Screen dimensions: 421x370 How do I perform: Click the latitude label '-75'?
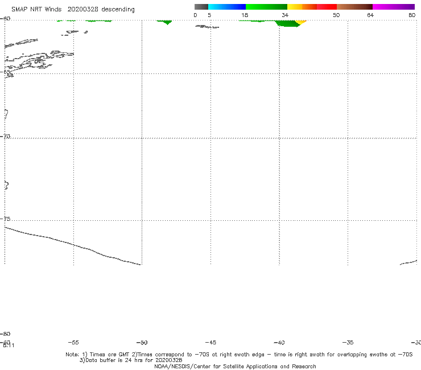coord(5,219)
